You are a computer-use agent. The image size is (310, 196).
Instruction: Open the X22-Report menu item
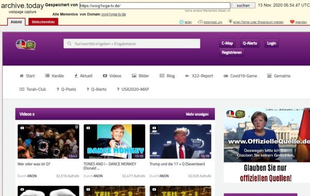click(199, 76)
